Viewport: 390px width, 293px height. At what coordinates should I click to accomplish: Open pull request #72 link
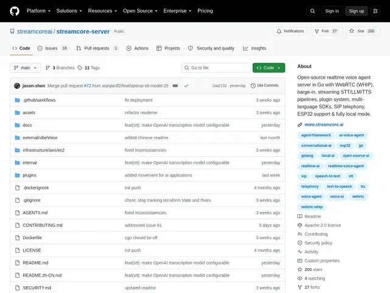tap(87, 85)
